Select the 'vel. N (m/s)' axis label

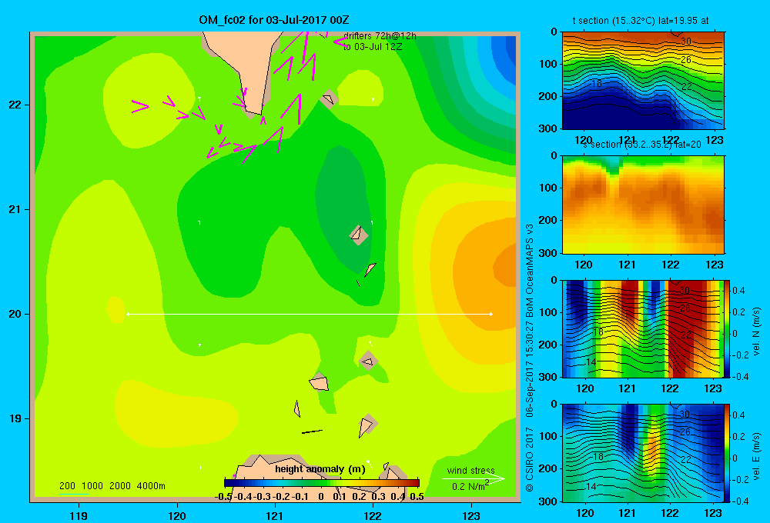tap(757, 331)
